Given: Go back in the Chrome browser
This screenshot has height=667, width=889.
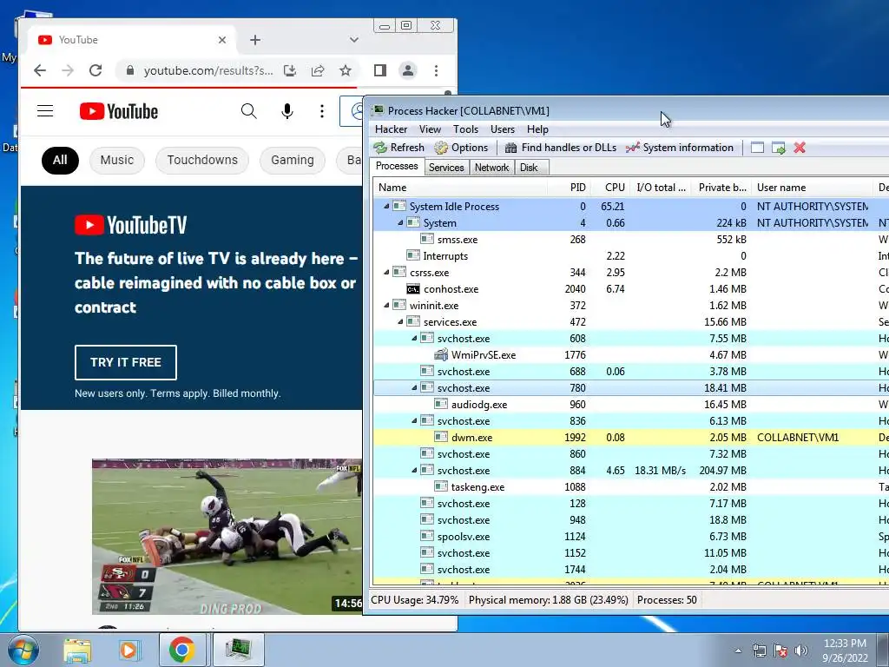Looking at the screenshot, I should point(40,70).
